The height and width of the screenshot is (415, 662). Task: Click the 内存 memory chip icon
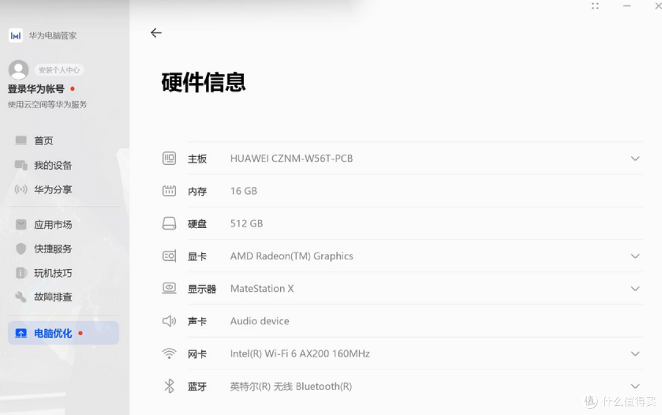click(x=169, y=191)
